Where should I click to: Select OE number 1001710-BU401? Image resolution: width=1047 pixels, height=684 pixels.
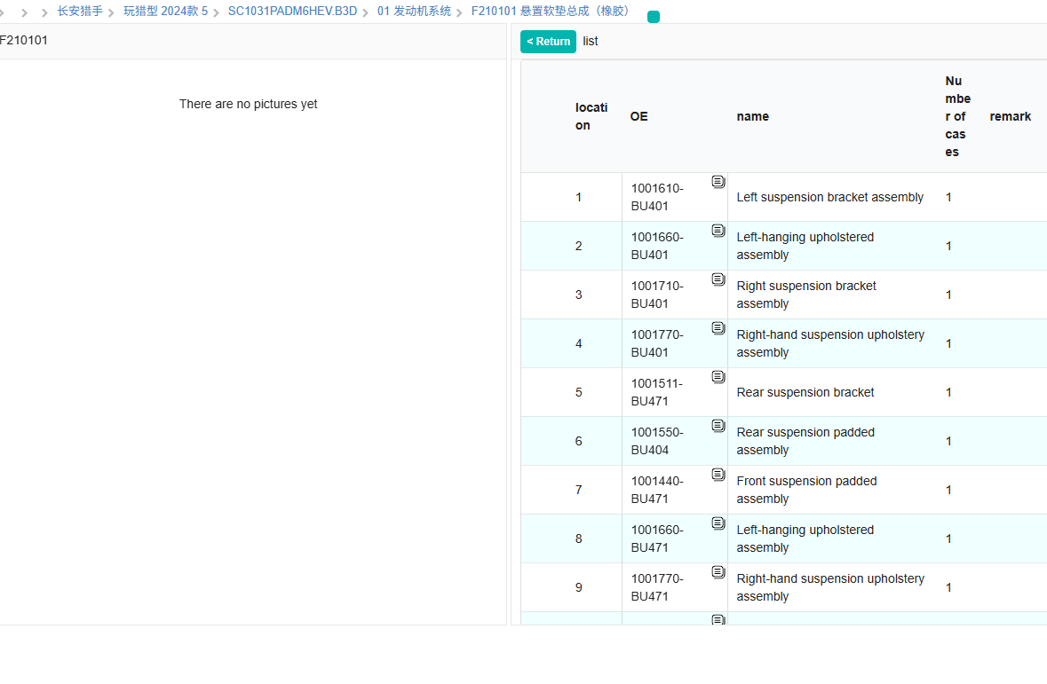click(658, 295)
